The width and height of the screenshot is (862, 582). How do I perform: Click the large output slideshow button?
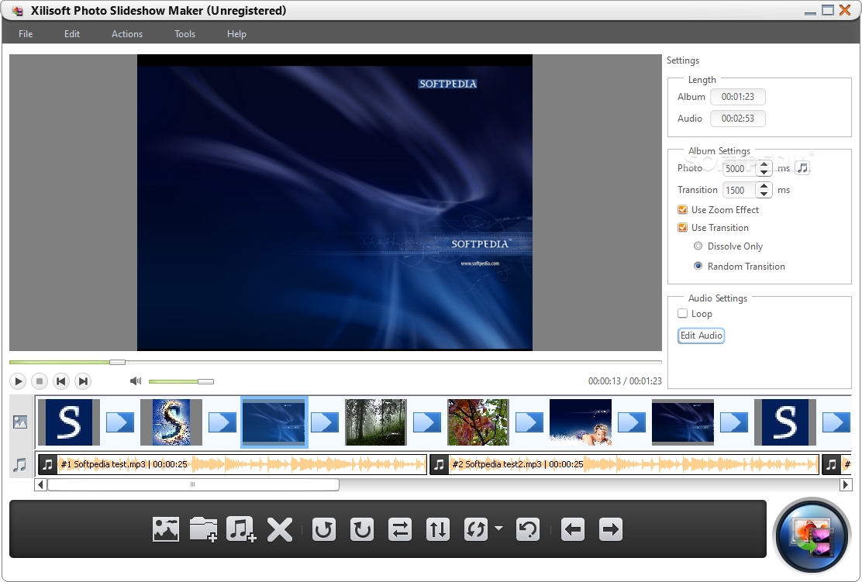point(812,536)
